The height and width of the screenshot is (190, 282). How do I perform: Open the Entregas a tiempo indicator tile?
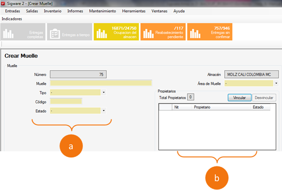point(70,32)
